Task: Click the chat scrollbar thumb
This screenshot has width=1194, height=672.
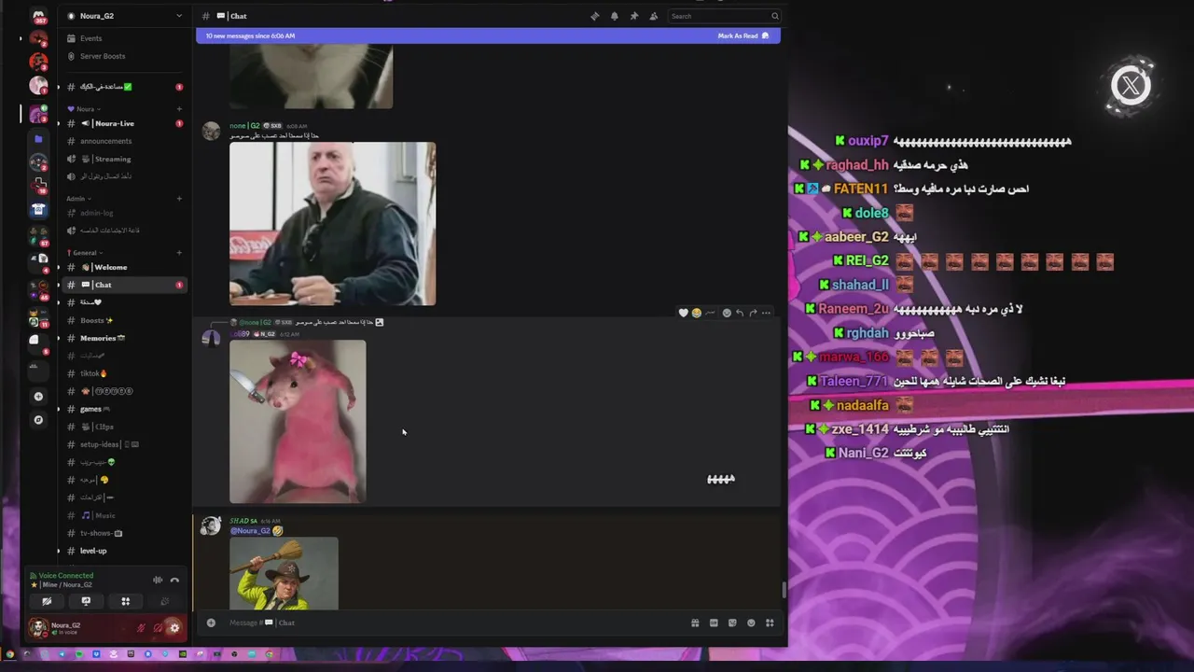Action: (x=784, y=590)
